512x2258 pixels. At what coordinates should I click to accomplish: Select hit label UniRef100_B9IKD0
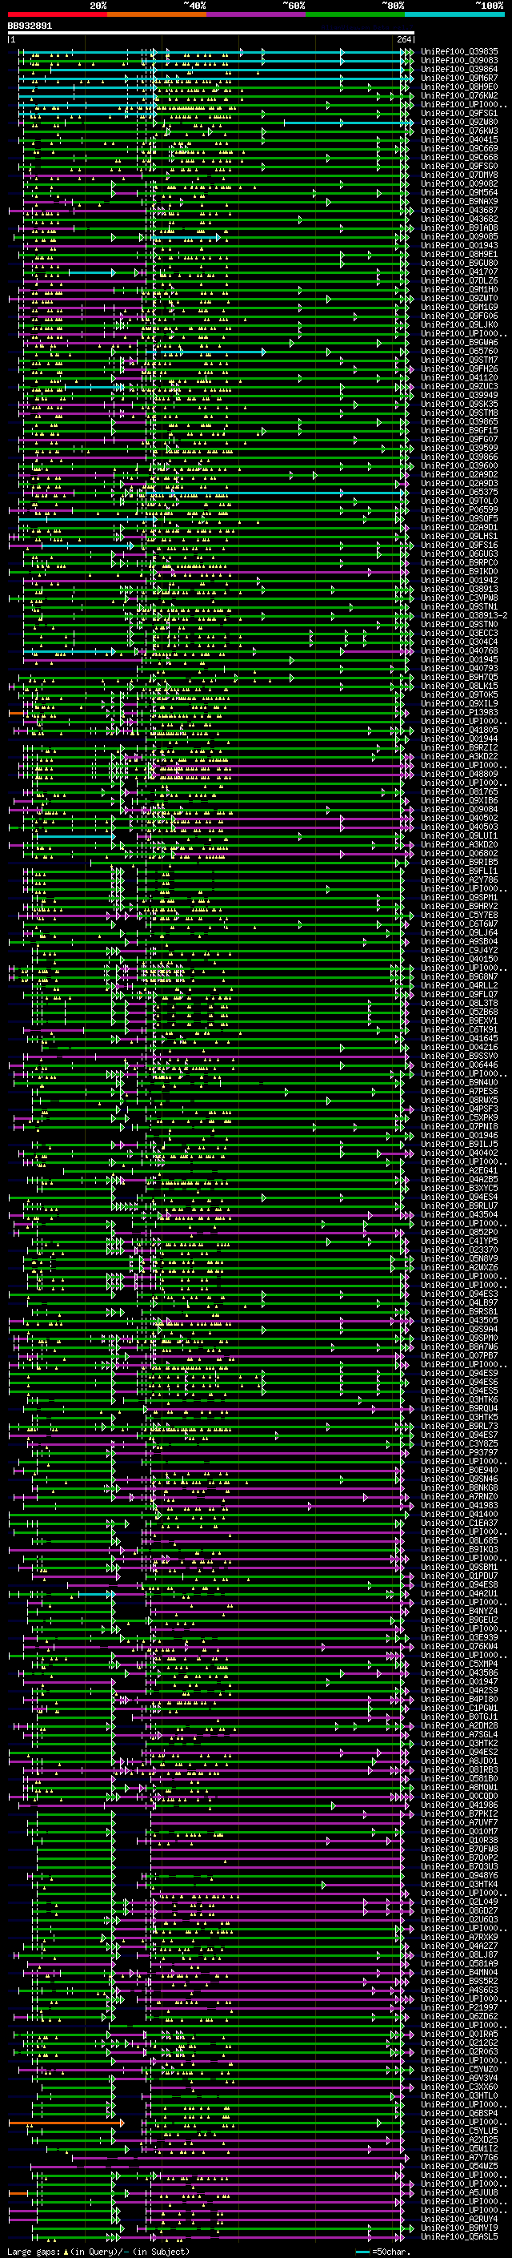click(x=459, y=572)
